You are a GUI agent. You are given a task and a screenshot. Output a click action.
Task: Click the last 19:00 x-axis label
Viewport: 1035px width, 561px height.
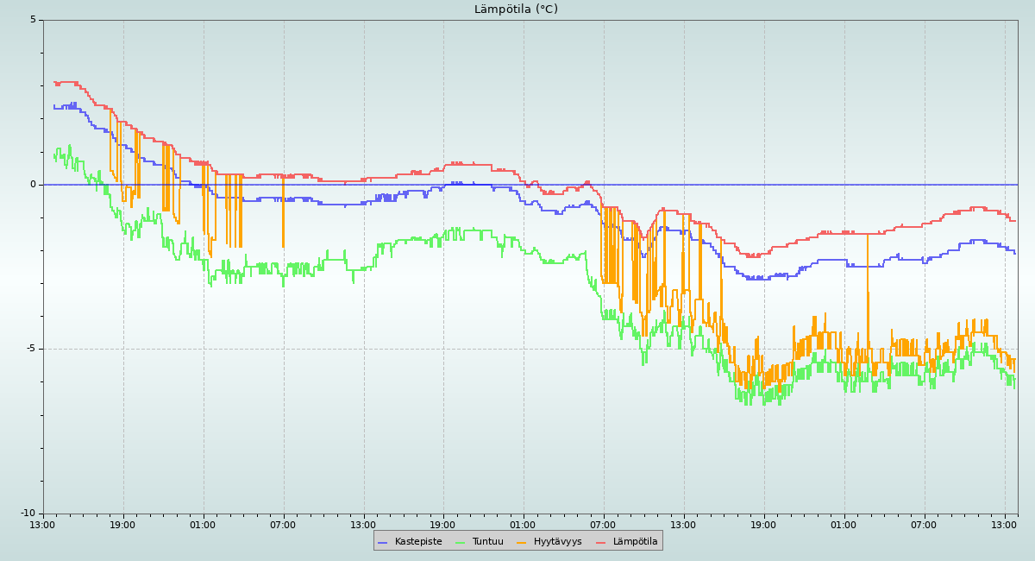763,525
